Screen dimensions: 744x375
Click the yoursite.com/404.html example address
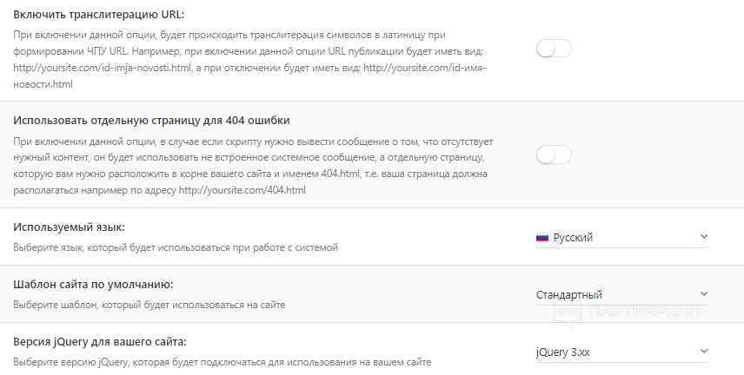tap(242, 190)
